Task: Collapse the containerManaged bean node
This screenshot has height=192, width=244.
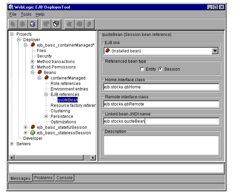Action: pos(39,78)
